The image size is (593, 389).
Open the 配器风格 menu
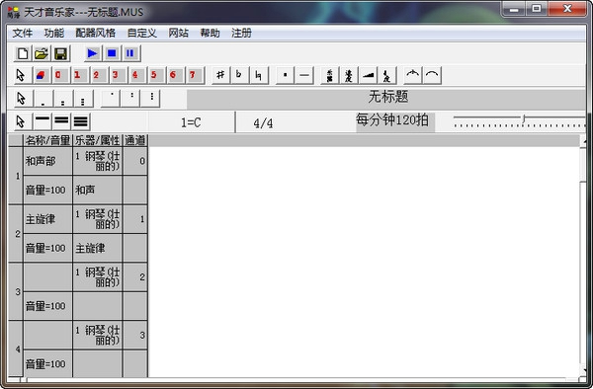[96, 34]
